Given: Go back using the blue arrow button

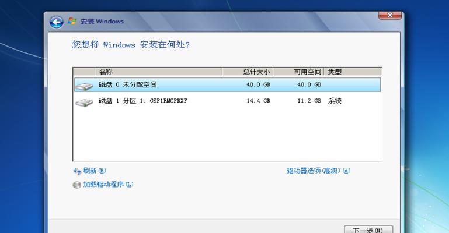Looking at the screenshot, I should [56, 22].
